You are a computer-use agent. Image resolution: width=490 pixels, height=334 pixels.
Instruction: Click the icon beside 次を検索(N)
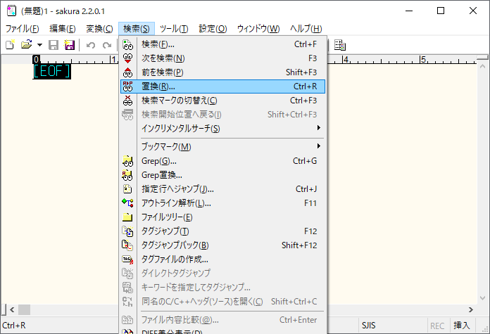(x=128, y=58)
